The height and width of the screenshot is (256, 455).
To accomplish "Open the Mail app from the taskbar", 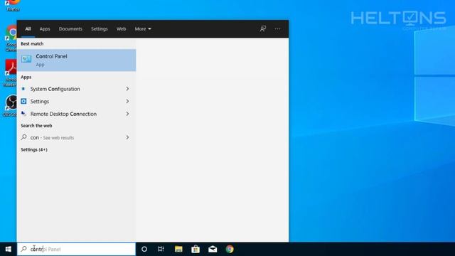I will coord(213,249).
